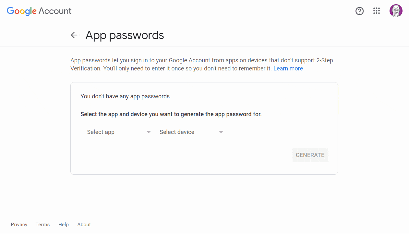This screenshot has width=409, height=234.
Task: Open the Privacy footer link
Action: click(x=19, y=225)
